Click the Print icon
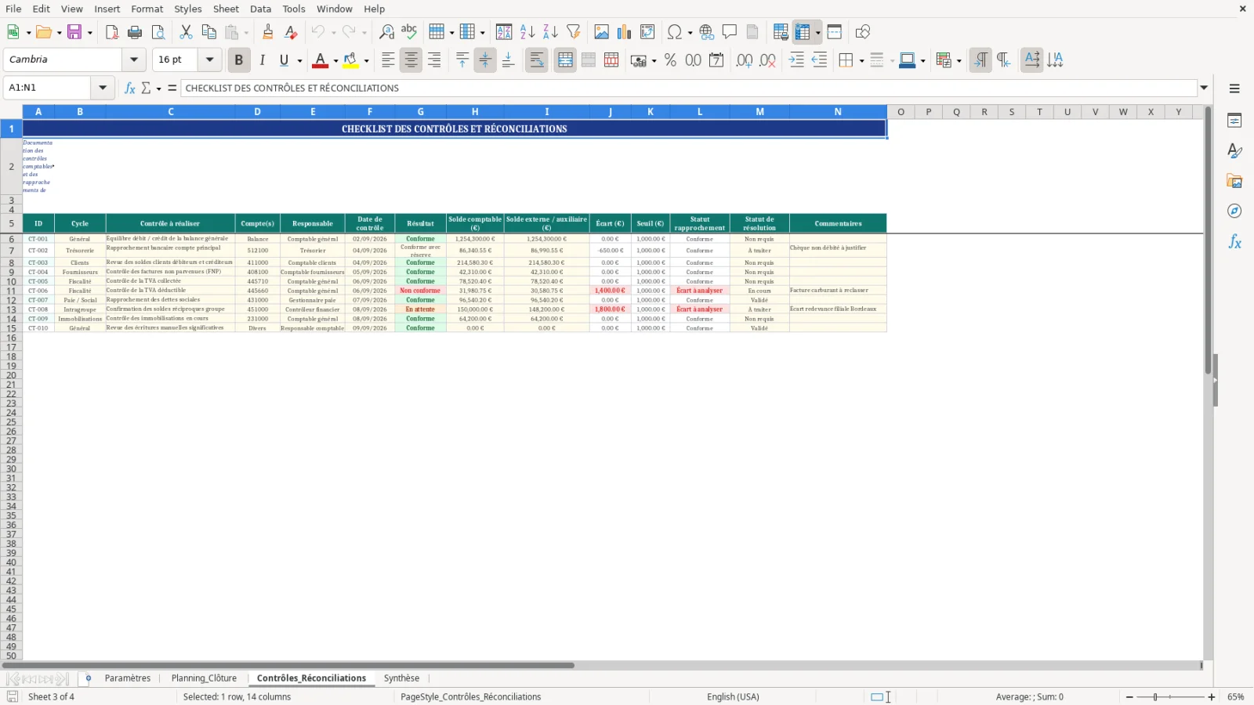The image size is (1254, 705). click(135, 32)
